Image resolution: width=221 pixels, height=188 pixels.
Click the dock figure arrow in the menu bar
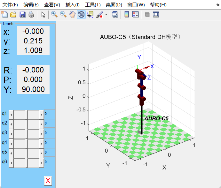[x=217, y=5]
